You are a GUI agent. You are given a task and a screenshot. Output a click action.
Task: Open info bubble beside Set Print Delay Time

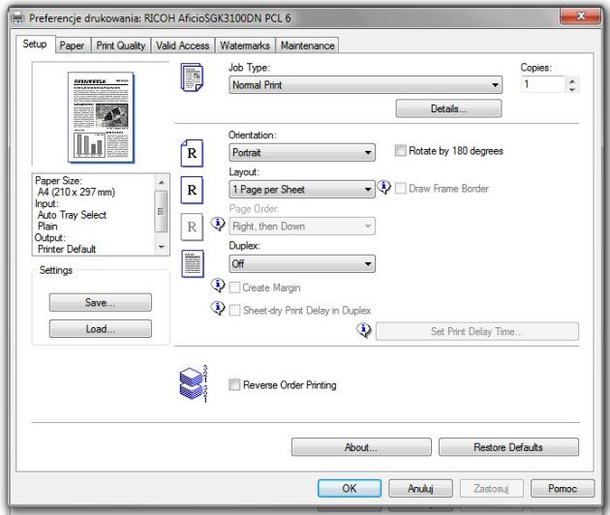tap(364, 330)
